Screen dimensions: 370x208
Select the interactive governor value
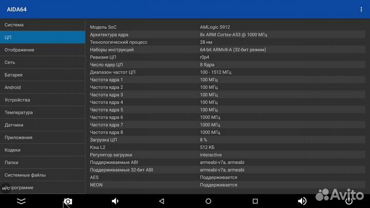tap(211, 155)
